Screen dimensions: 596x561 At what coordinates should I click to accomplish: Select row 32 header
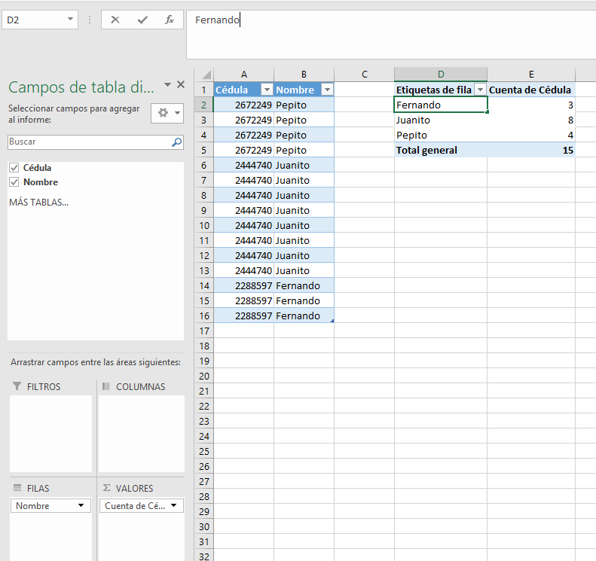[204, 556]
